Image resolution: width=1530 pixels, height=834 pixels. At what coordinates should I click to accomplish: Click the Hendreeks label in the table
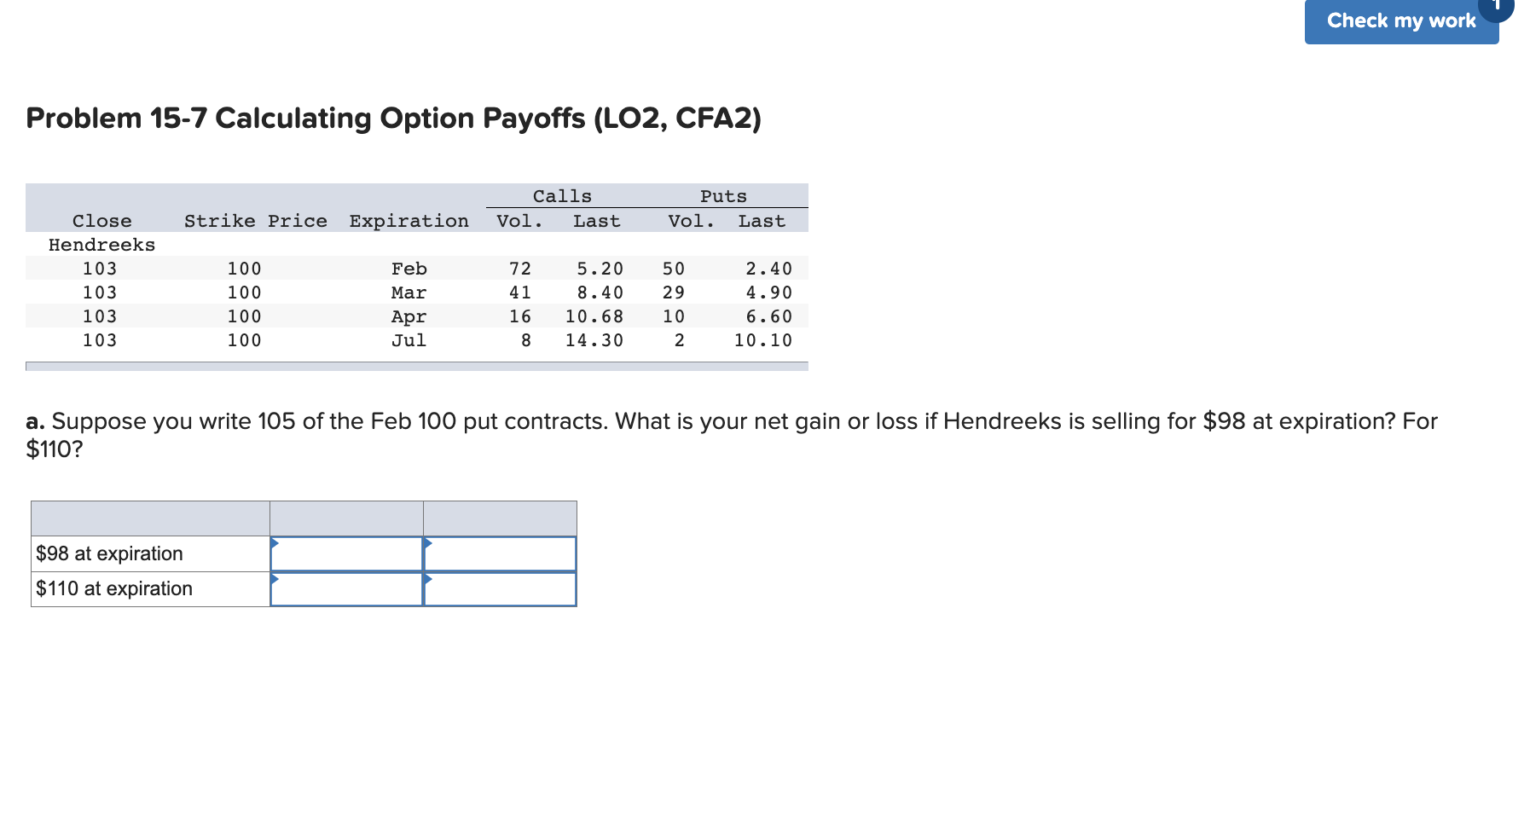[101, 245]
